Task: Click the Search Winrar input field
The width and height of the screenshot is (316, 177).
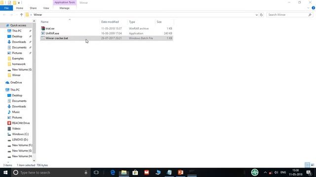Action: click(287, 15)
